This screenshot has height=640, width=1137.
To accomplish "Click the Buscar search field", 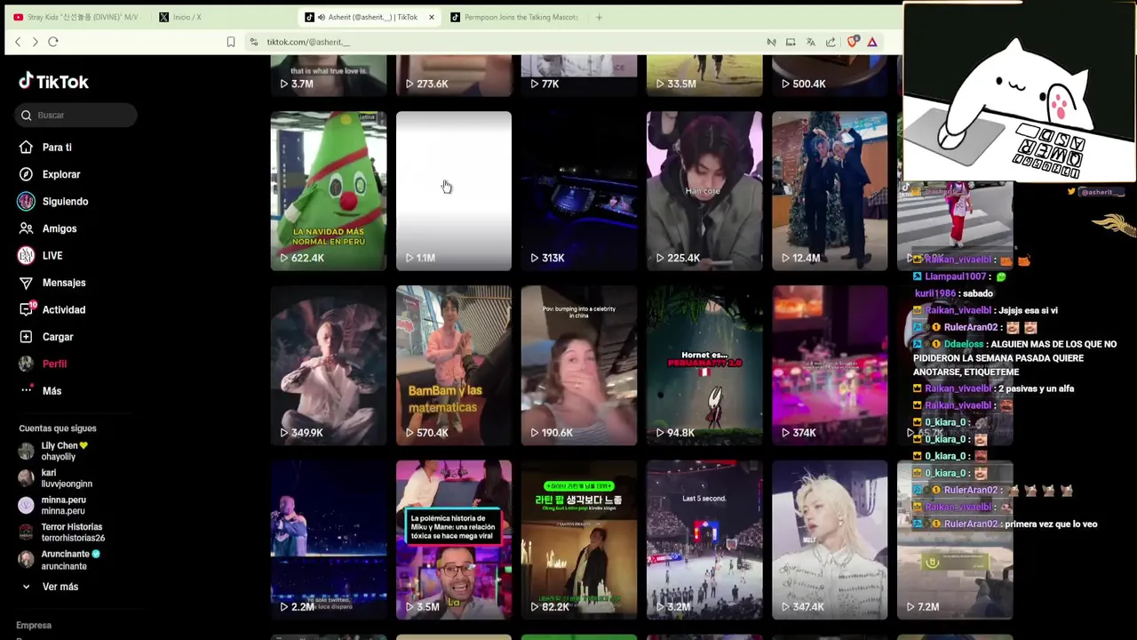I will (76, 115).
